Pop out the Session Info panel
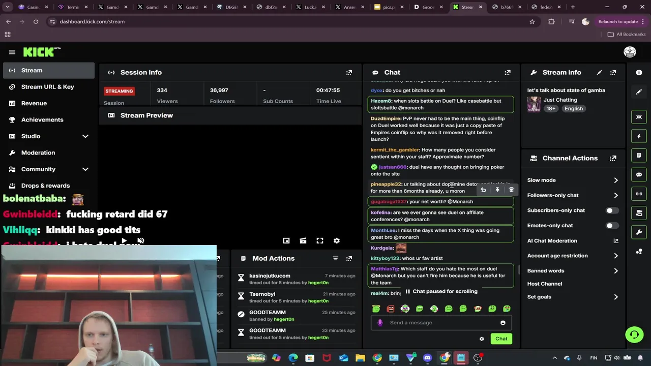Viewport: 651px width, 366px height. pyautogui.click(x=349, y=73)
